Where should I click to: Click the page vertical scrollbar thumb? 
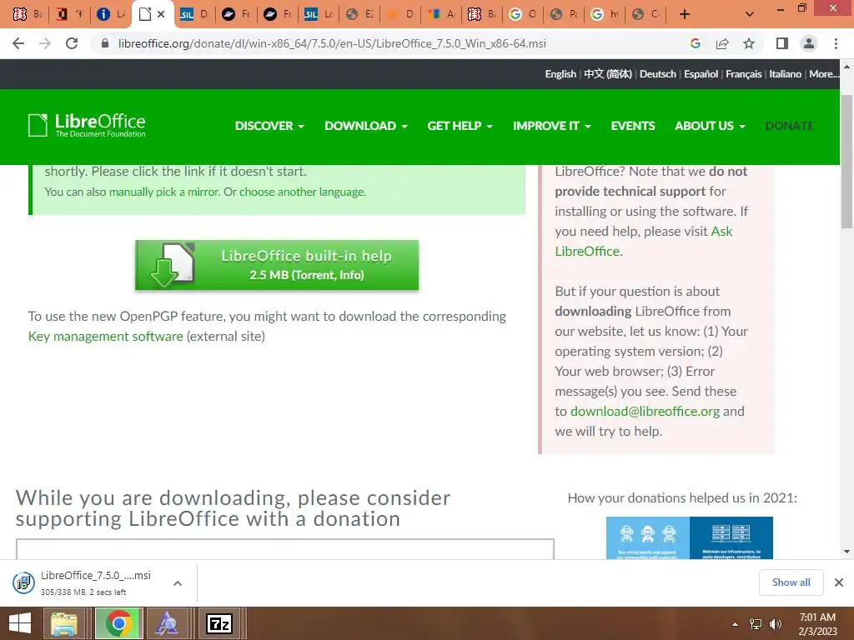(x=846, y=162)
